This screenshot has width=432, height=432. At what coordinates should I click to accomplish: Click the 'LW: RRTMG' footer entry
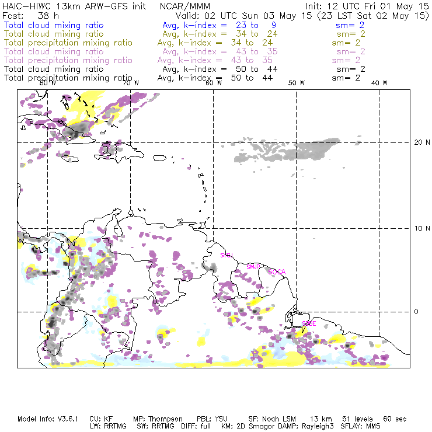108,426
